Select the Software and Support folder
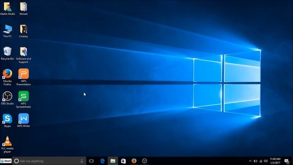The width and height of the screenshot is (293, 165). [23, 55]
